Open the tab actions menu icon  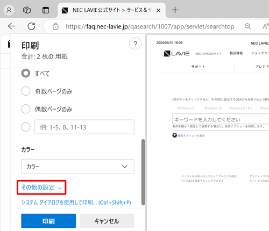pyautogui.click(x=46, y=10)
